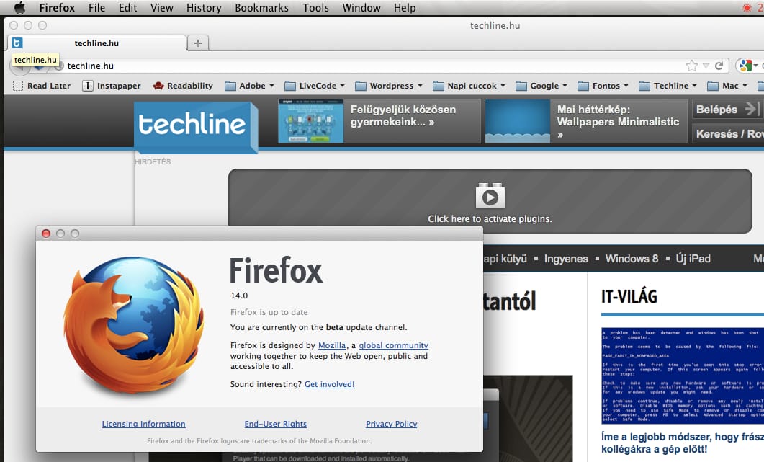Click the Firefox logo in About dialog
The height and width of the screenshot is (462, 764).
pyautogui.click(x=134, y=325)
